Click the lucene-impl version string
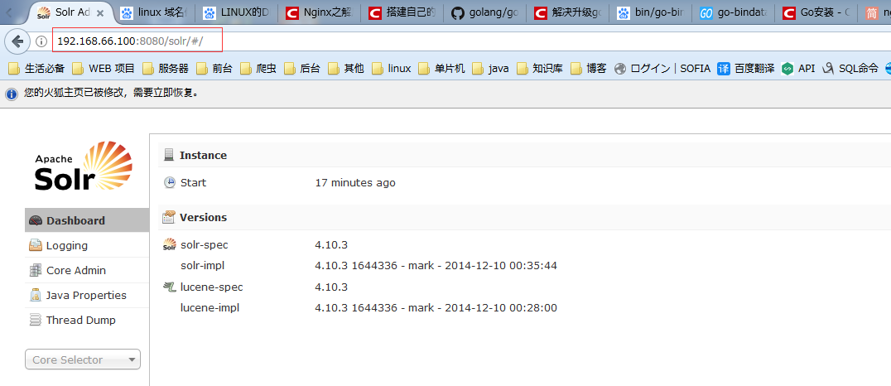 click(x=436, y=307)
